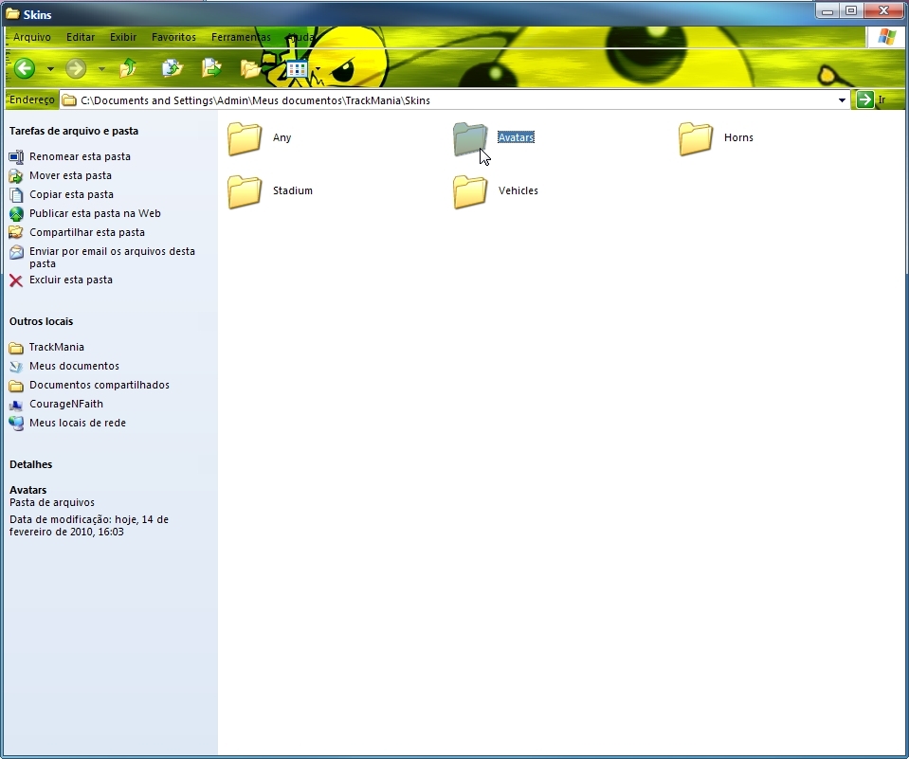Image resolution: width=909 pixels, height=759 pixels.
Task: Click the globe icon beside Publicar esta pasta
Action: (16, 214)
